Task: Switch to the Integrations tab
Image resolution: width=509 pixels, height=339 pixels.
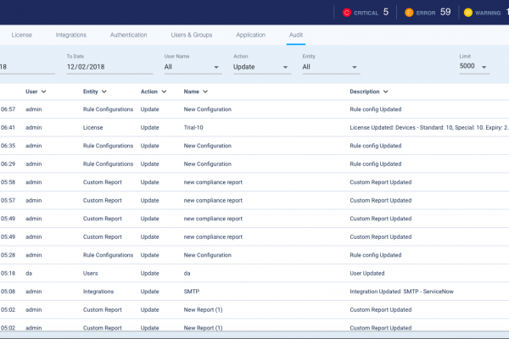Action: 70,35
